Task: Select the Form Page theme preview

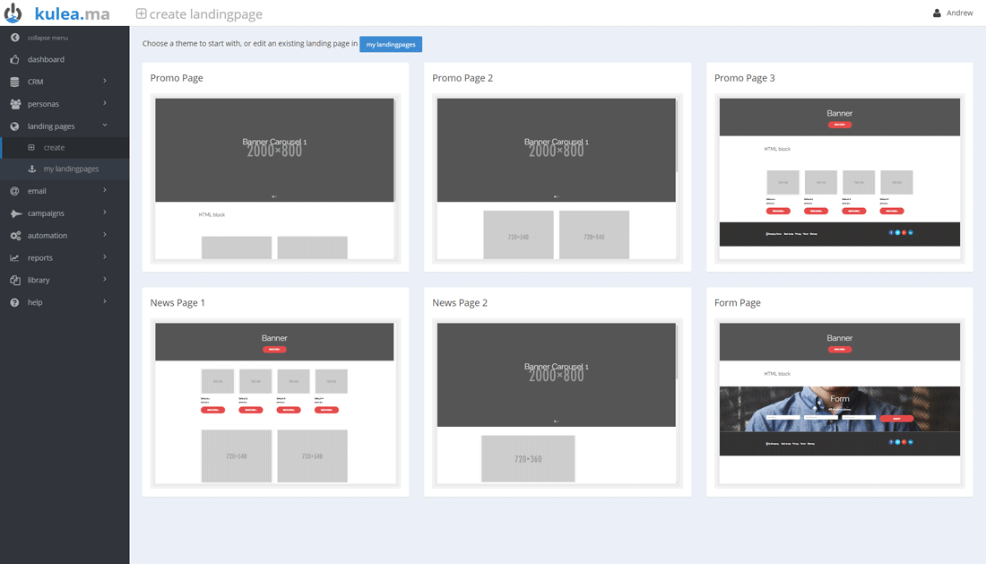Action: click(839, 403)
